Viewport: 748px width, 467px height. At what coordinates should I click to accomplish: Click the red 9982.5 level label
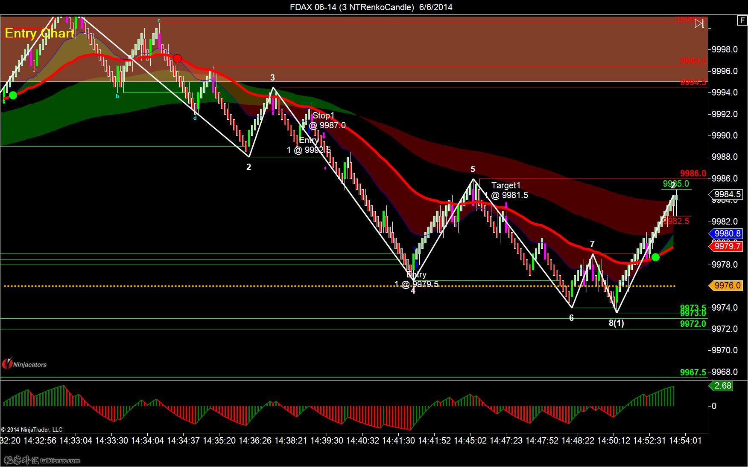(x=676, y=221)
